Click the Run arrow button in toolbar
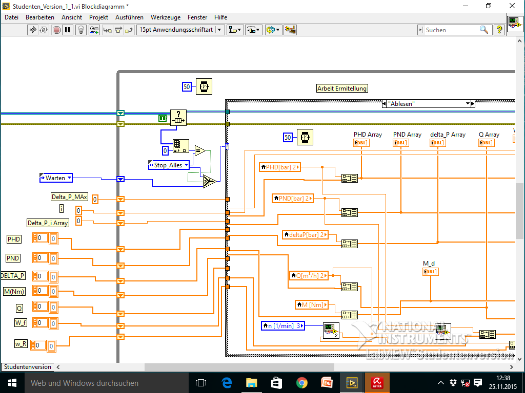Screen dimensions: 525x393 pyautogui.click(x=33, y=30)
